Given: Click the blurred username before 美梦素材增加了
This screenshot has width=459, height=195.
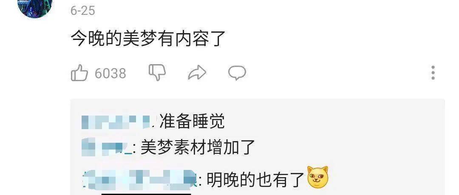Looking at the screenshot, I should pyautogui.click(x=107, y=147).
